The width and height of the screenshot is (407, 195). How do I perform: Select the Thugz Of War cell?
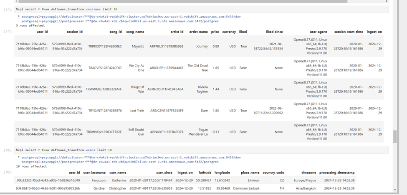(x=136, y=89)
